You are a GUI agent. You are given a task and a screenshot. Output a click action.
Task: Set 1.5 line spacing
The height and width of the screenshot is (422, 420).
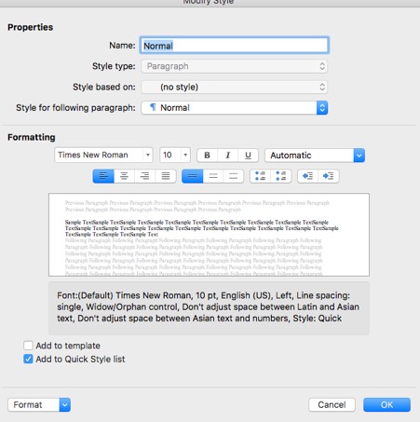pyautogui.click(x=213, y=176)
